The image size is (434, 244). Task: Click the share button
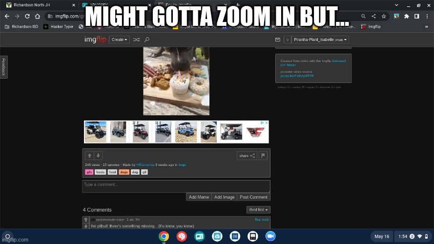247,156
